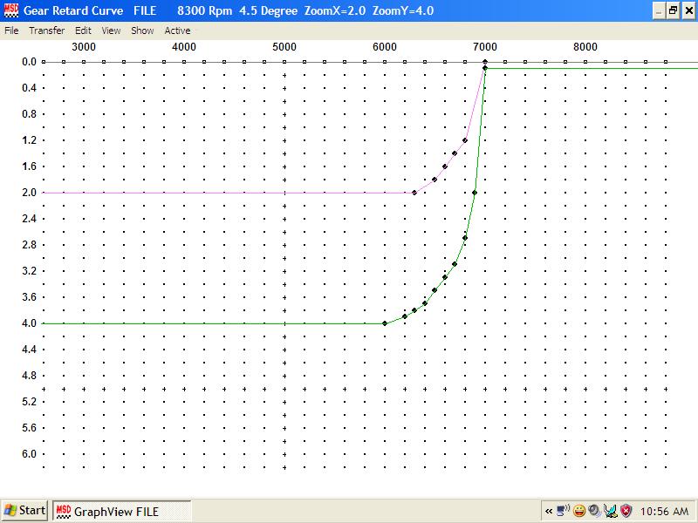The image size is (698, 523).
Task: Select the green curve point at 6700 RPM, 3.1 degrees
Action: pos(455,264)
